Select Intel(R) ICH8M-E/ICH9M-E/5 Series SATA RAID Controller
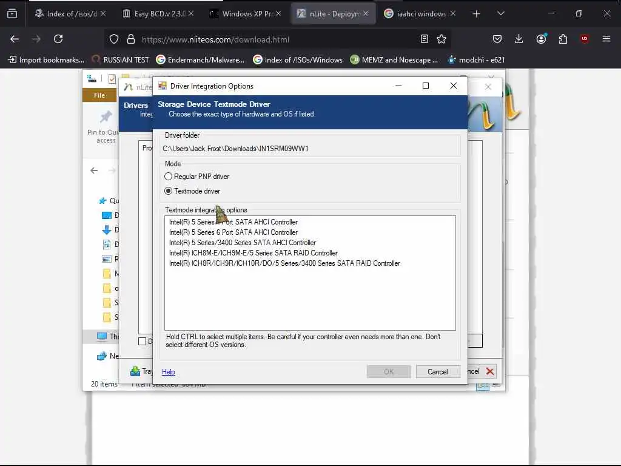621x466 pixels. point(253,253)
